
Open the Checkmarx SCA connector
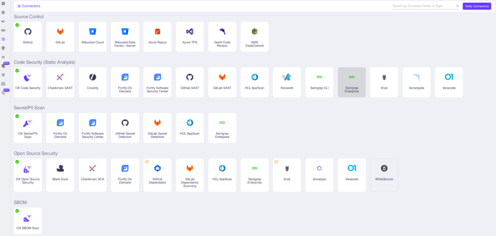click(93, 175)
